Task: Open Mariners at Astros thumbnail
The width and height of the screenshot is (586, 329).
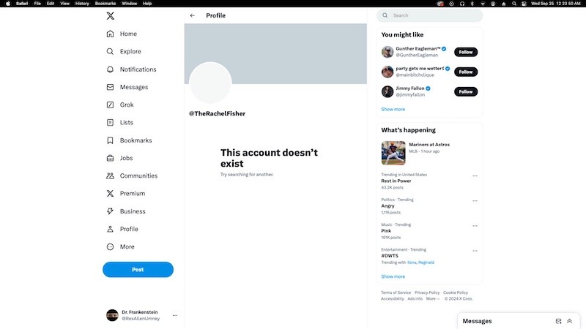Action: coord(393,153)
